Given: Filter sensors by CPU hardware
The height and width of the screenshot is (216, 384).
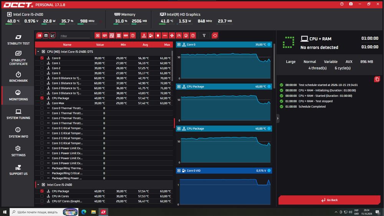Looking at the screenshot, I should [98, 35].
